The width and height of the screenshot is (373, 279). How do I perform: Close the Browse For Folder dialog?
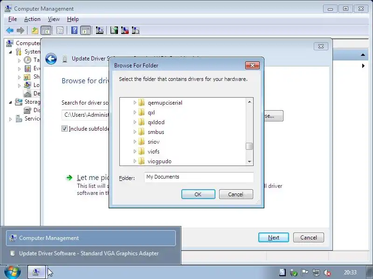click(252, 65)
